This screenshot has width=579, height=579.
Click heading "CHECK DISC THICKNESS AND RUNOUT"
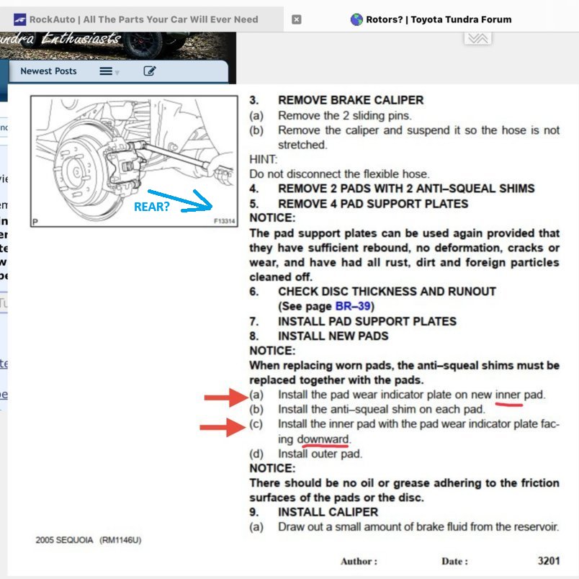387,292
